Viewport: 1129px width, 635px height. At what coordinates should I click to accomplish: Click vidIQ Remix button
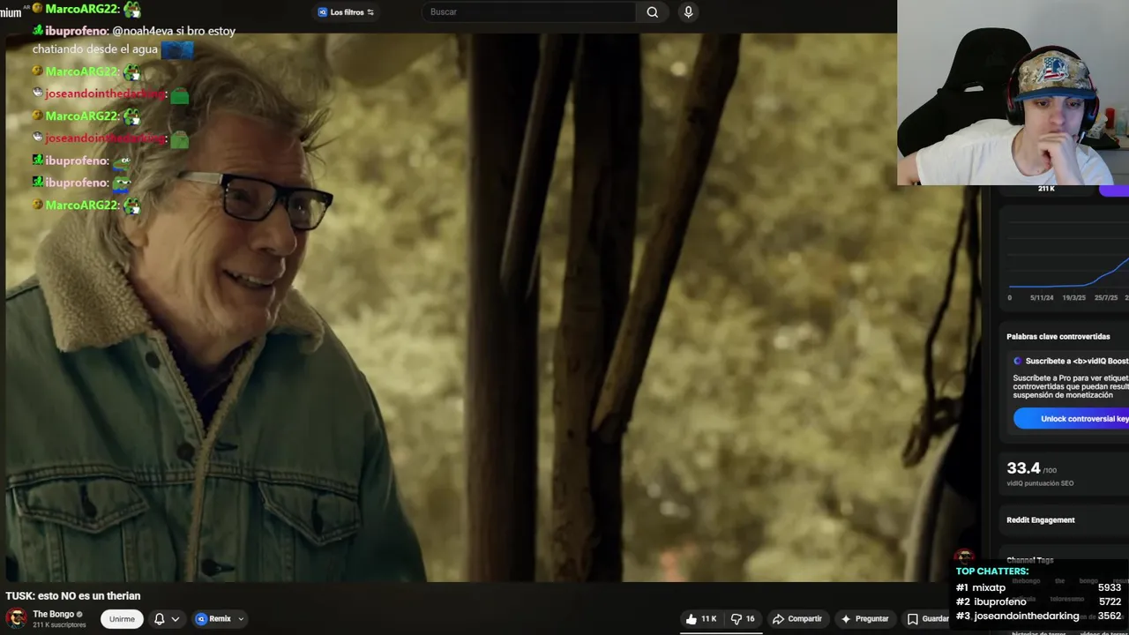pos(213,619)
